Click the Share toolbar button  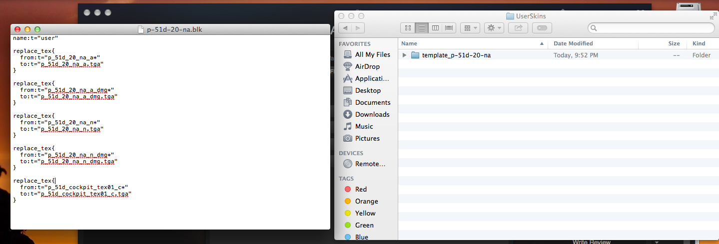518,28
